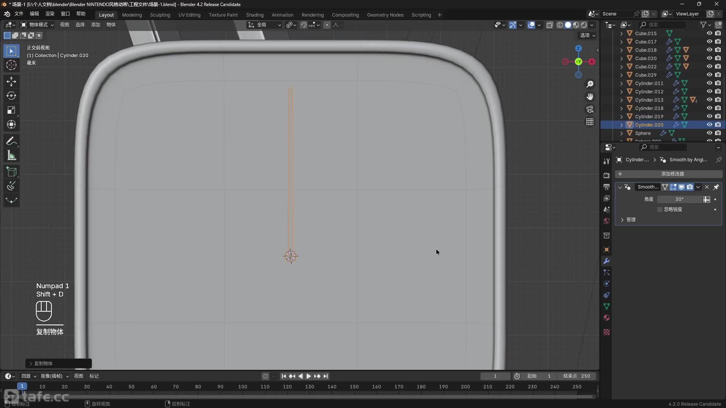Open the 添加 menu in viewport header

[x=96, y=25]
